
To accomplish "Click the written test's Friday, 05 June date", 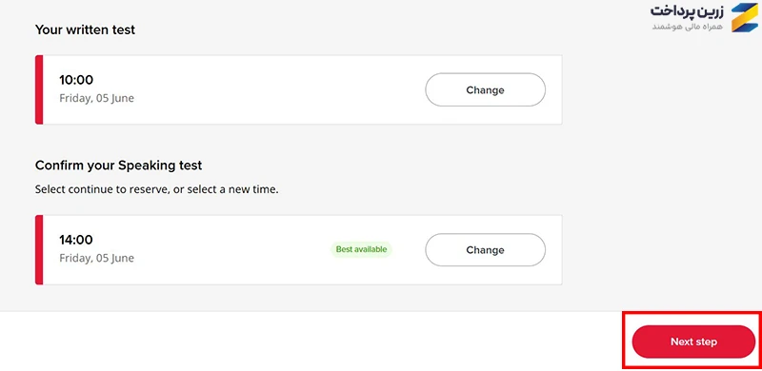I will (x=97, y=98).
